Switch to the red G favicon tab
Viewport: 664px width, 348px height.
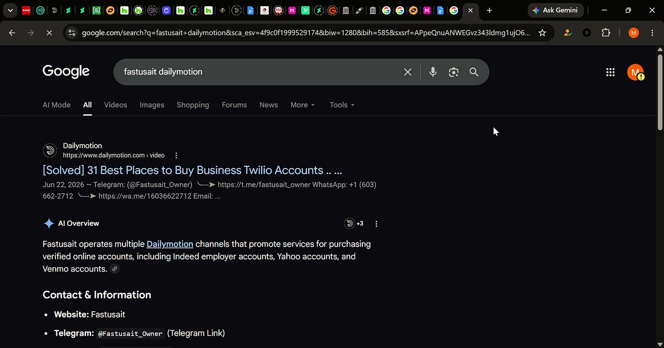point(332,10)
